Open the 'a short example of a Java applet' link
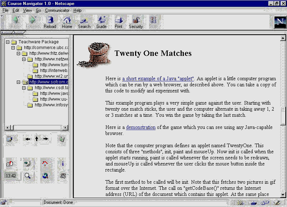287x207 pixels. click(x=158, y=78)
